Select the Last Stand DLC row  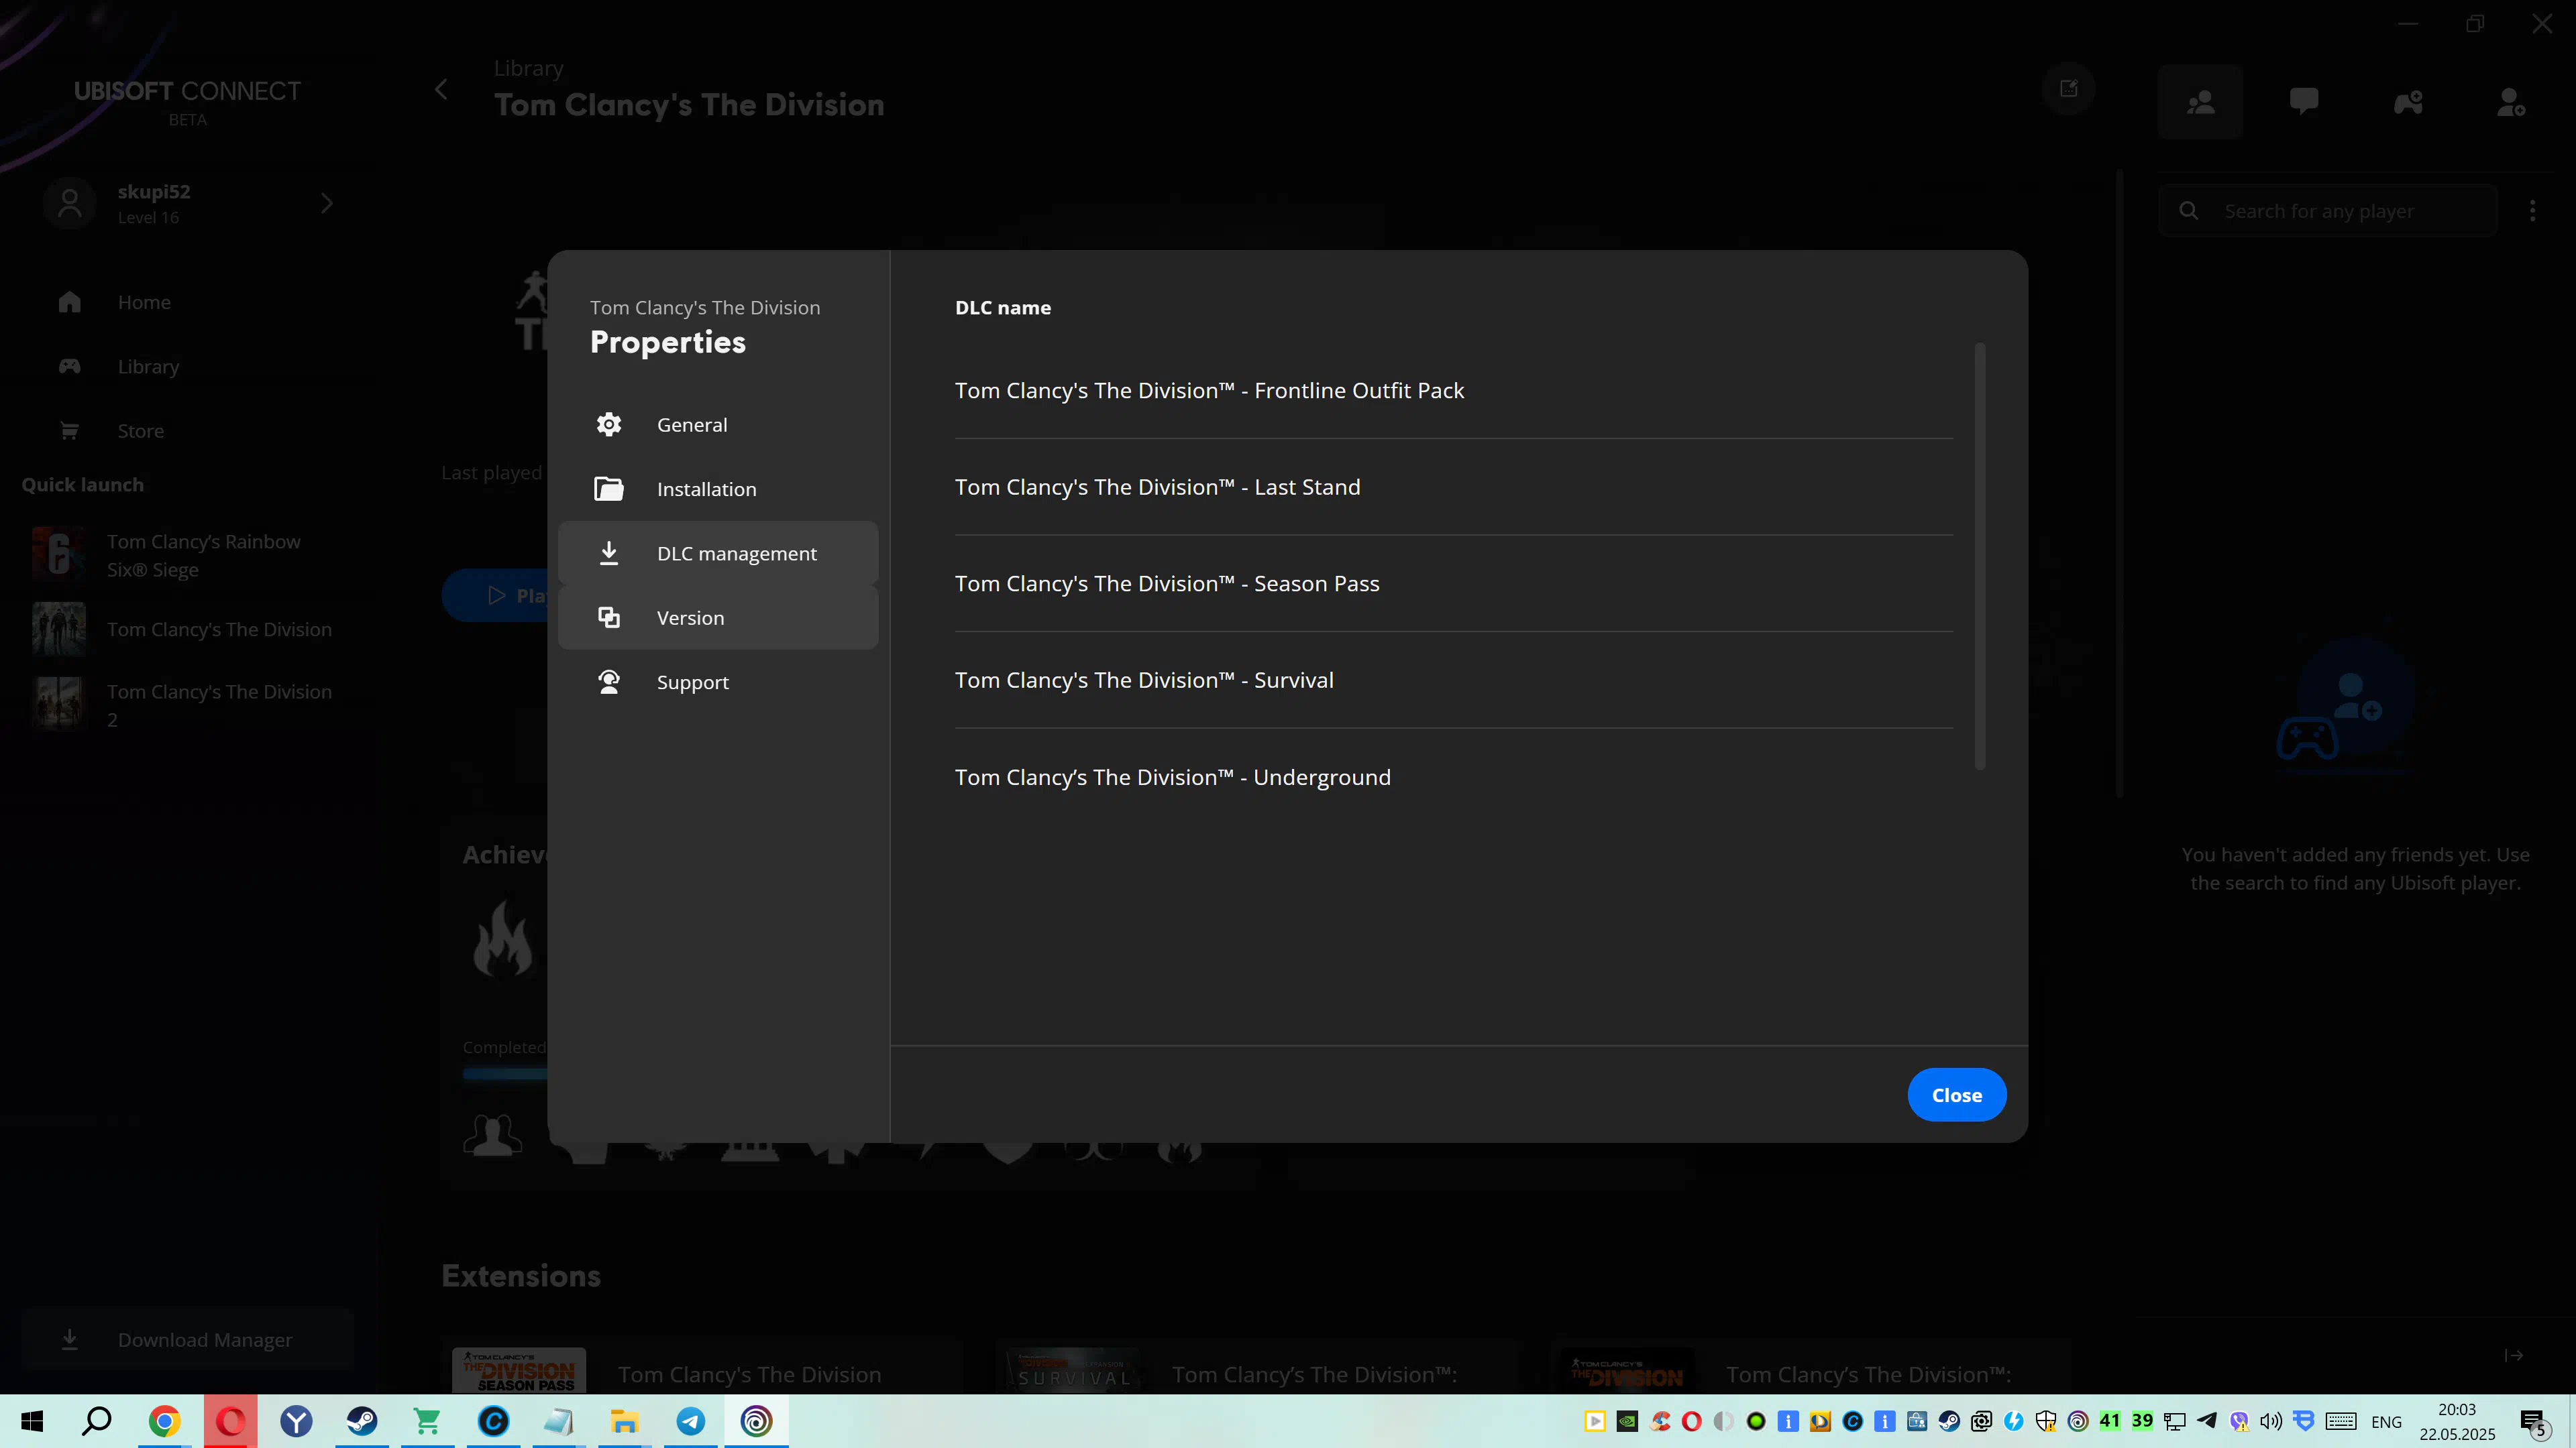tap(1453, 487)
